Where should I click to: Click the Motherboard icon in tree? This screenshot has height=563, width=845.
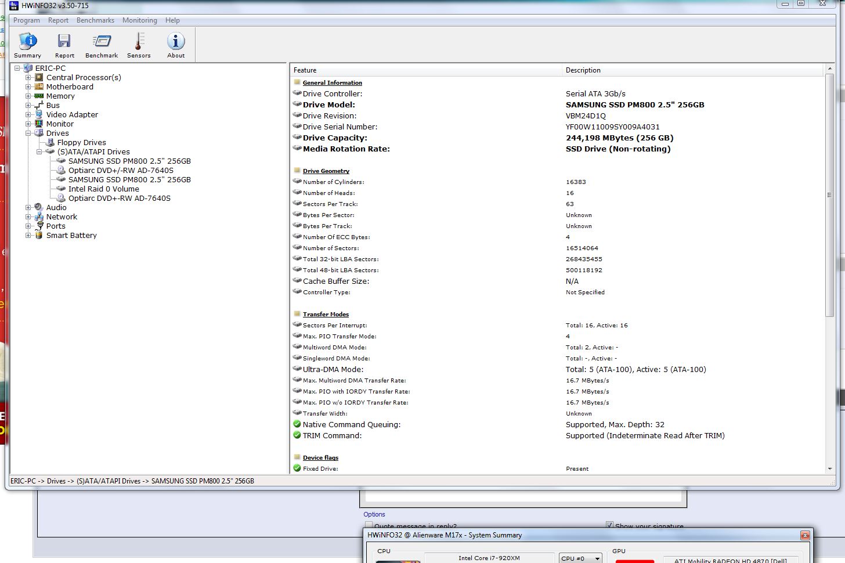coord(39,86)
